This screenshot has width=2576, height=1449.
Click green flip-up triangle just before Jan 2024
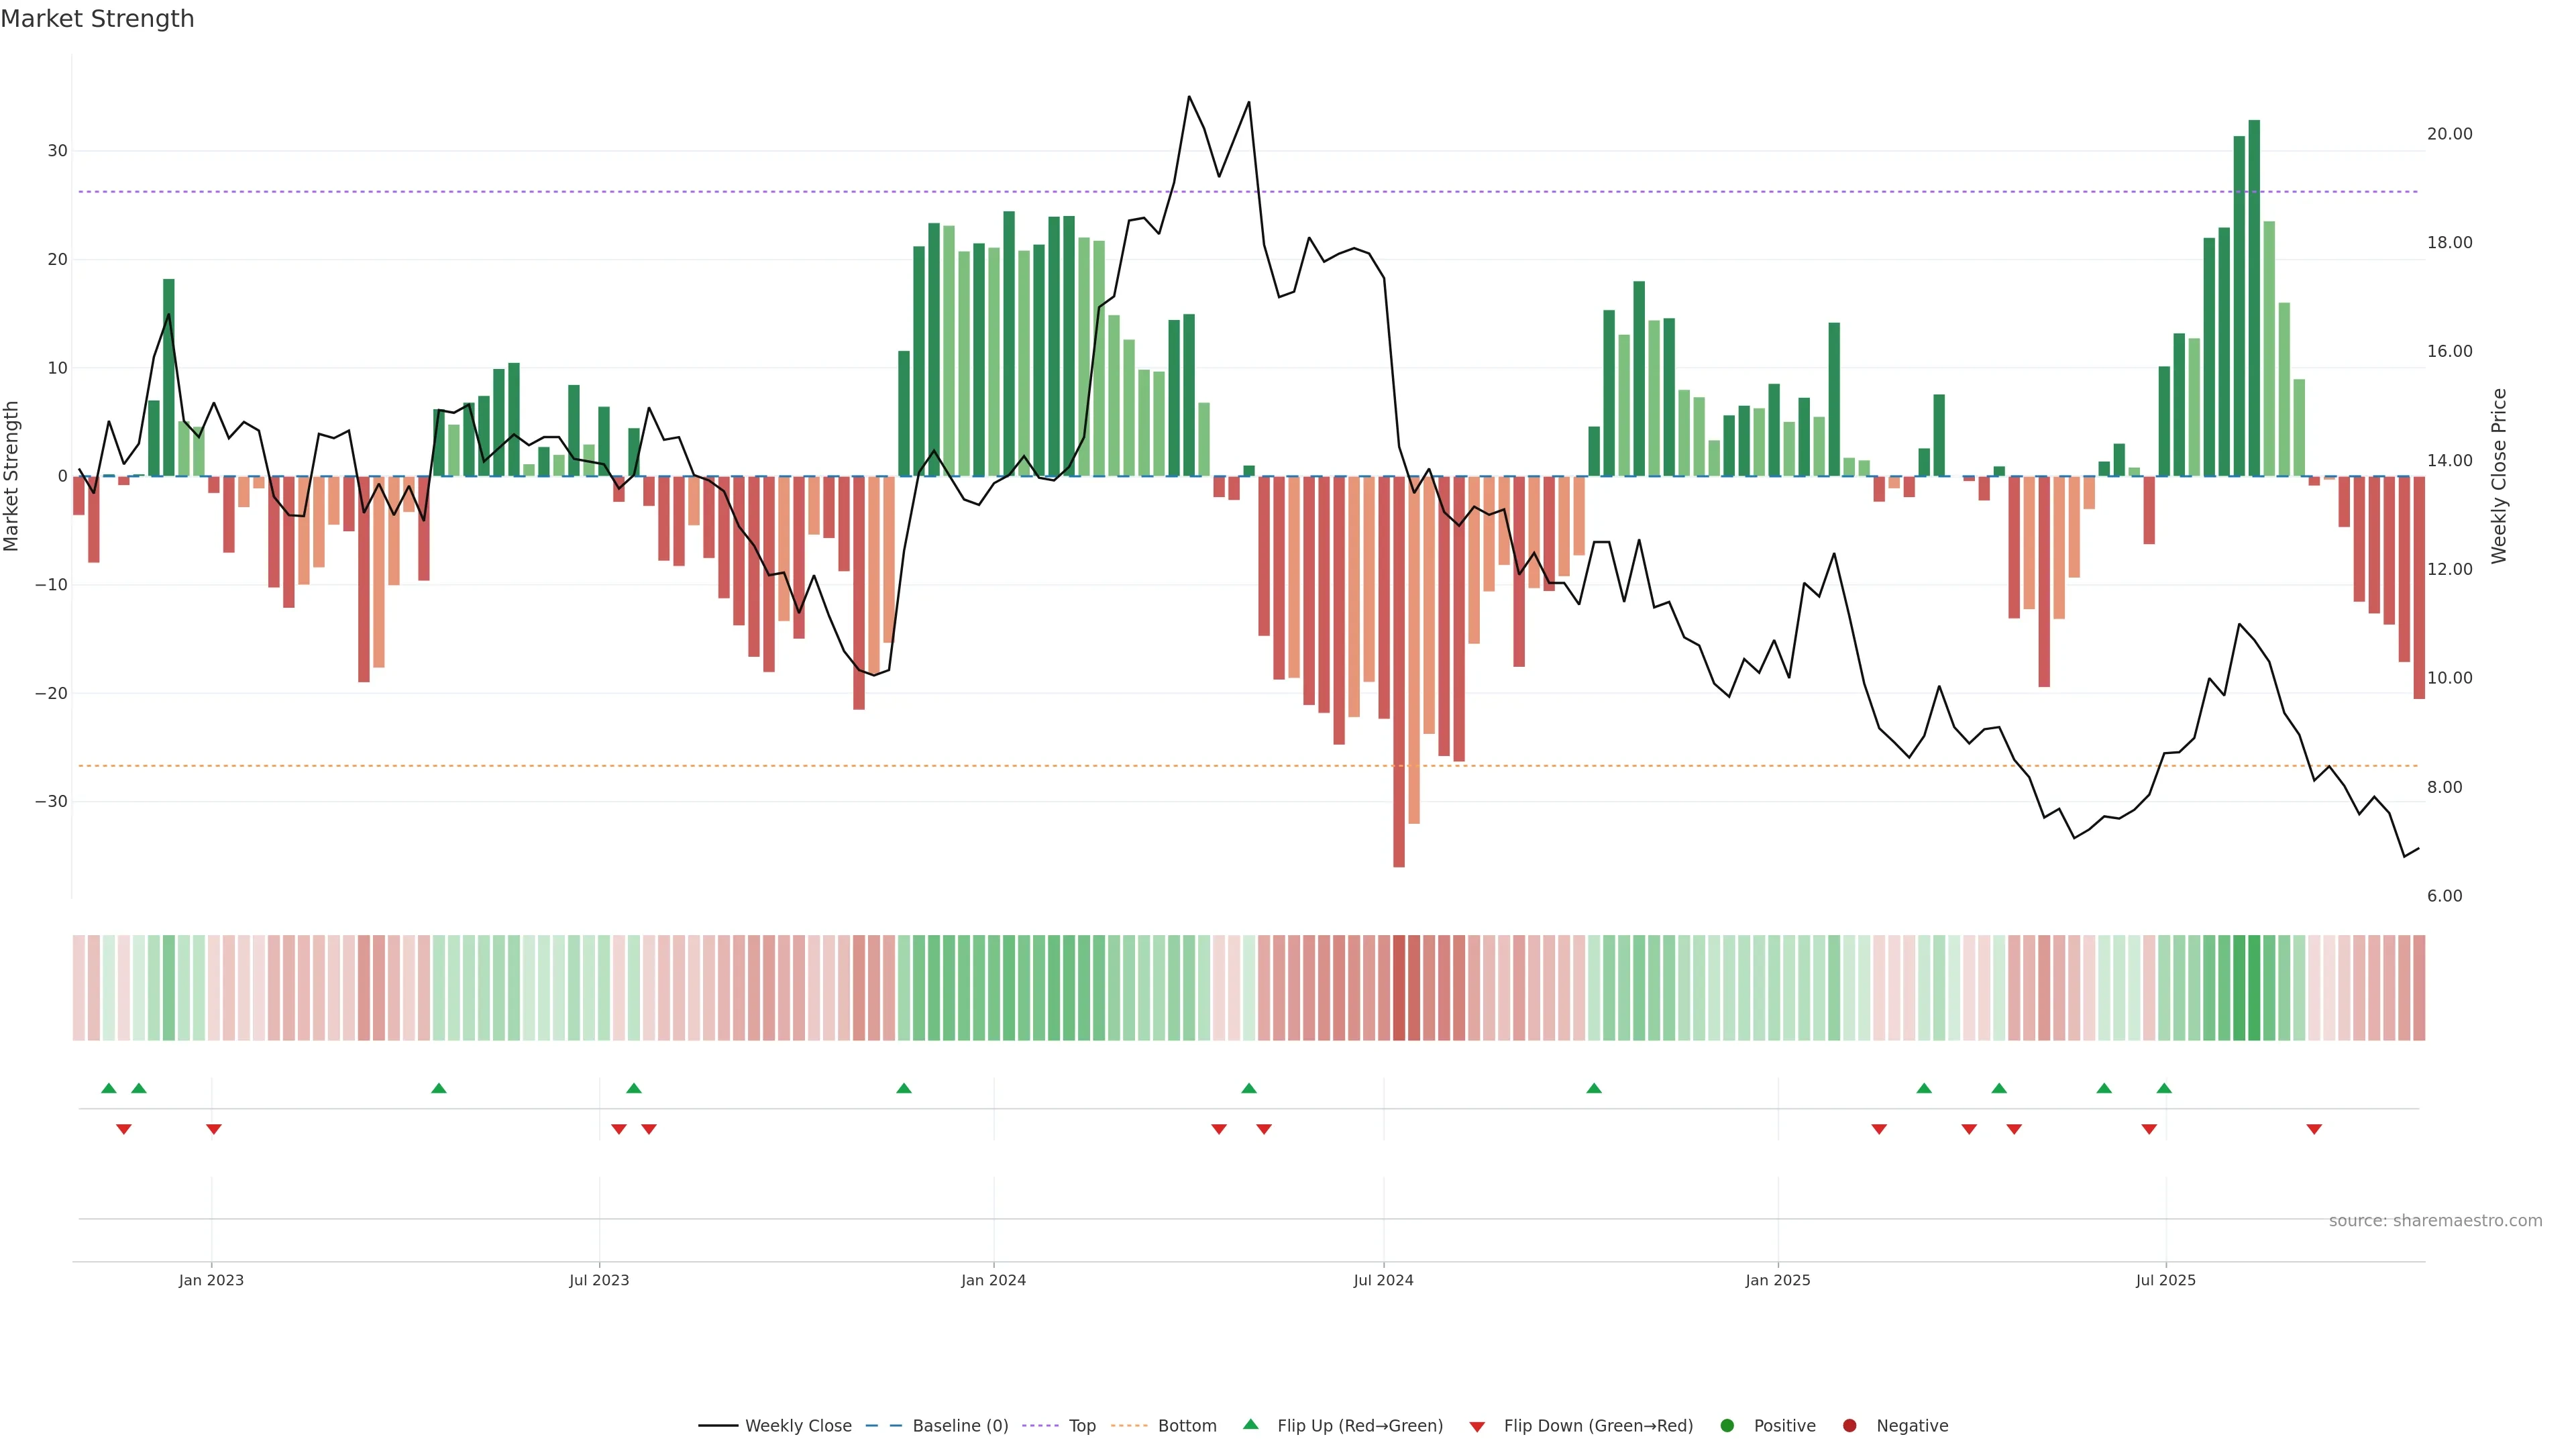coord(903,1088)
